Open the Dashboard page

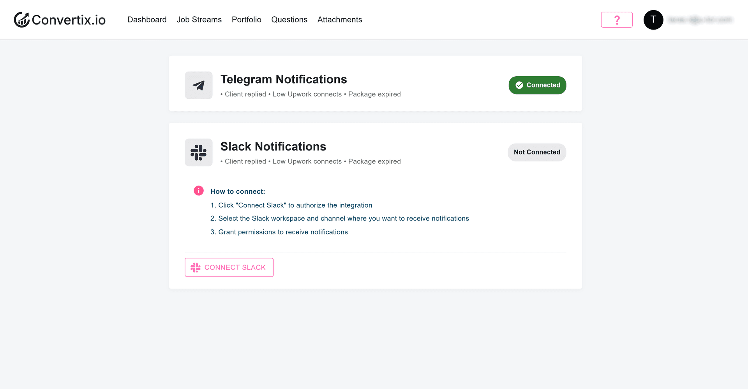(x=147, y=19)
